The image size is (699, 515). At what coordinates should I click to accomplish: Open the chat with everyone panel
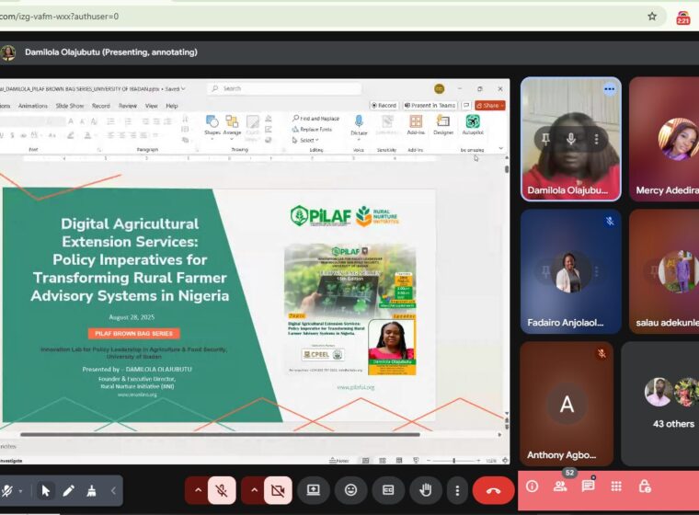(588, 486)
